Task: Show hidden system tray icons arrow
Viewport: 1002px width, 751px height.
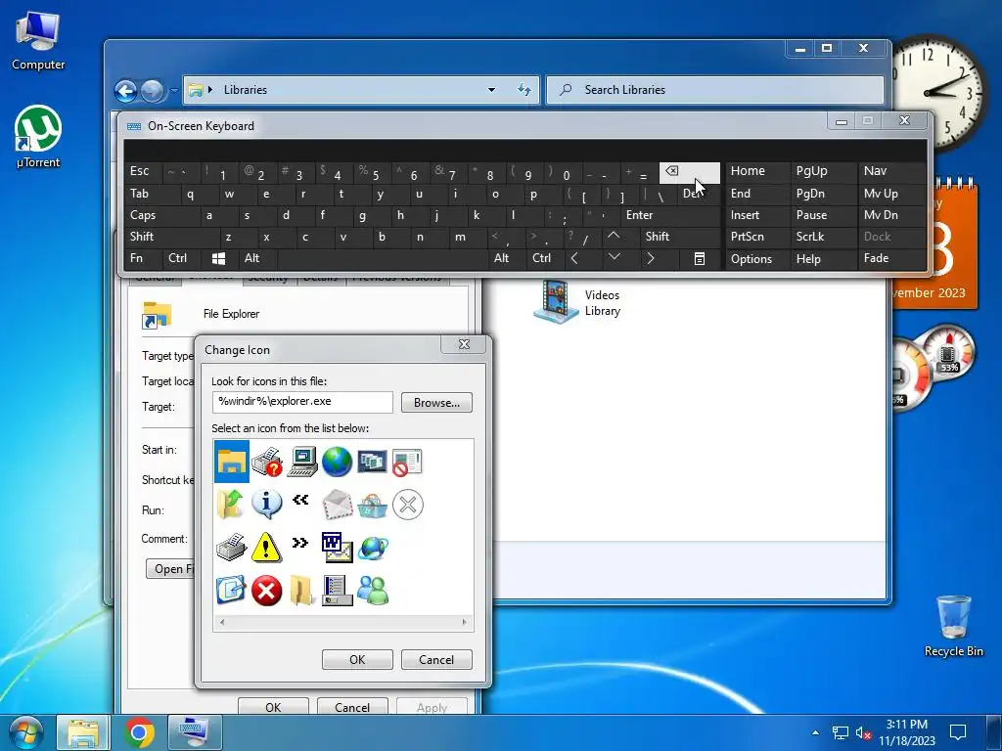Action: click(815, 732)
